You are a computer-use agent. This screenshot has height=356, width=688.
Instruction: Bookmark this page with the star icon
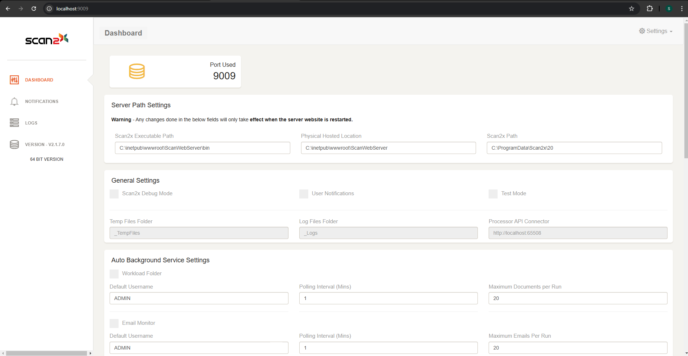pyautogui.click(x=632, y=9)
